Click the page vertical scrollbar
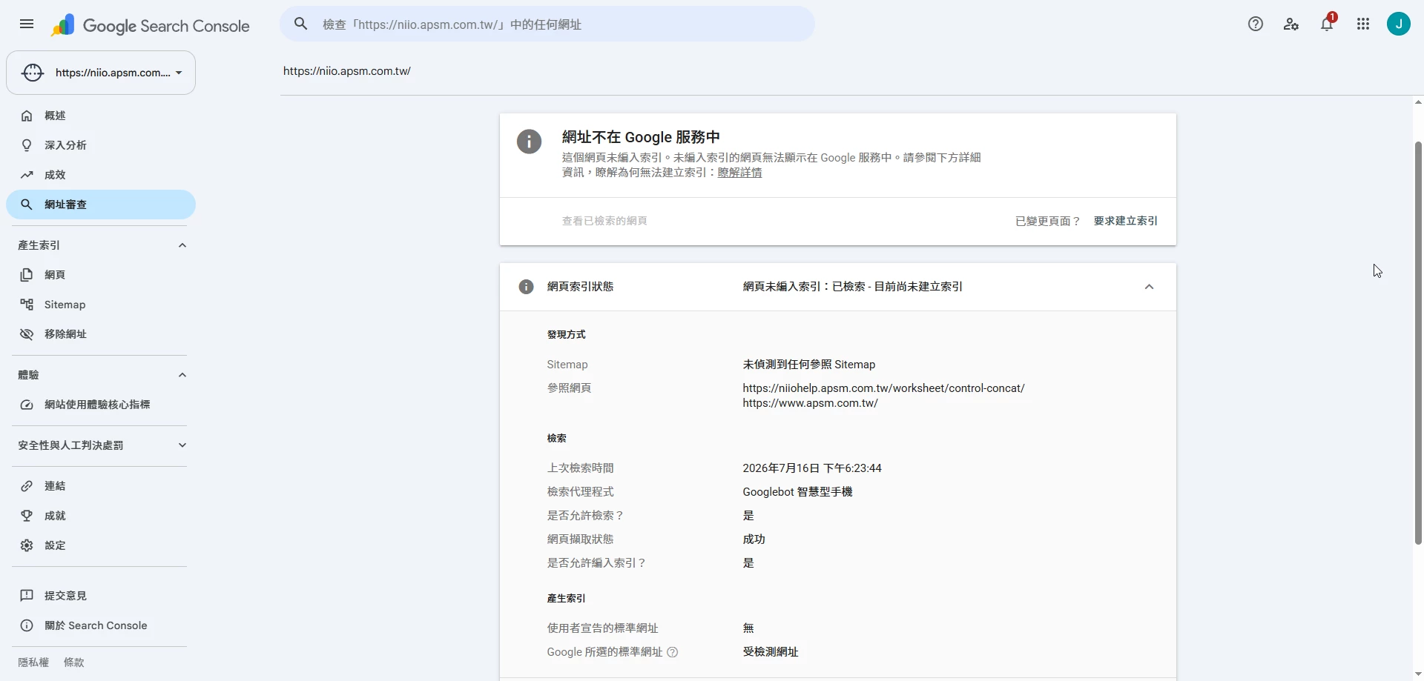The height and width of the screenshot is (681, 1424). click(1418, 342)
